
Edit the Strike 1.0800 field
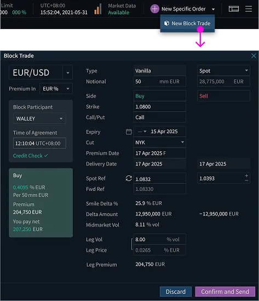[x=159, y=106]
